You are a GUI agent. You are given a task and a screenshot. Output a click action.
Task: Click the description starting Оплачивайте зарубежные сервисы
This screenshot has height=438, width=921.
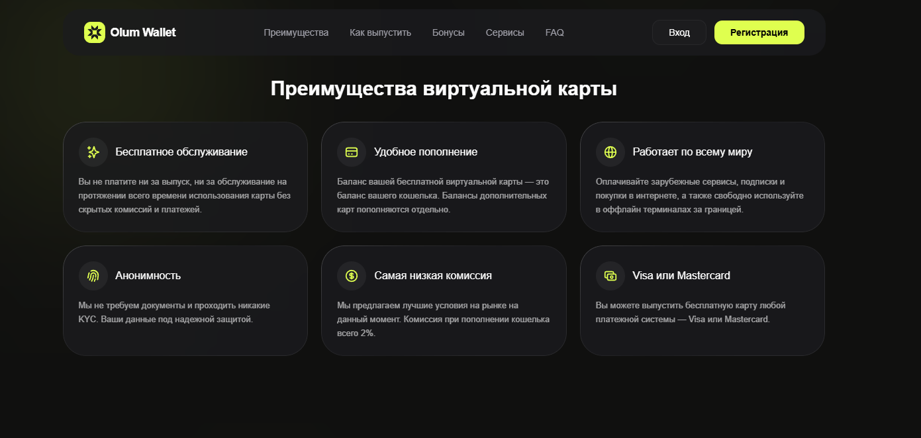700,195
